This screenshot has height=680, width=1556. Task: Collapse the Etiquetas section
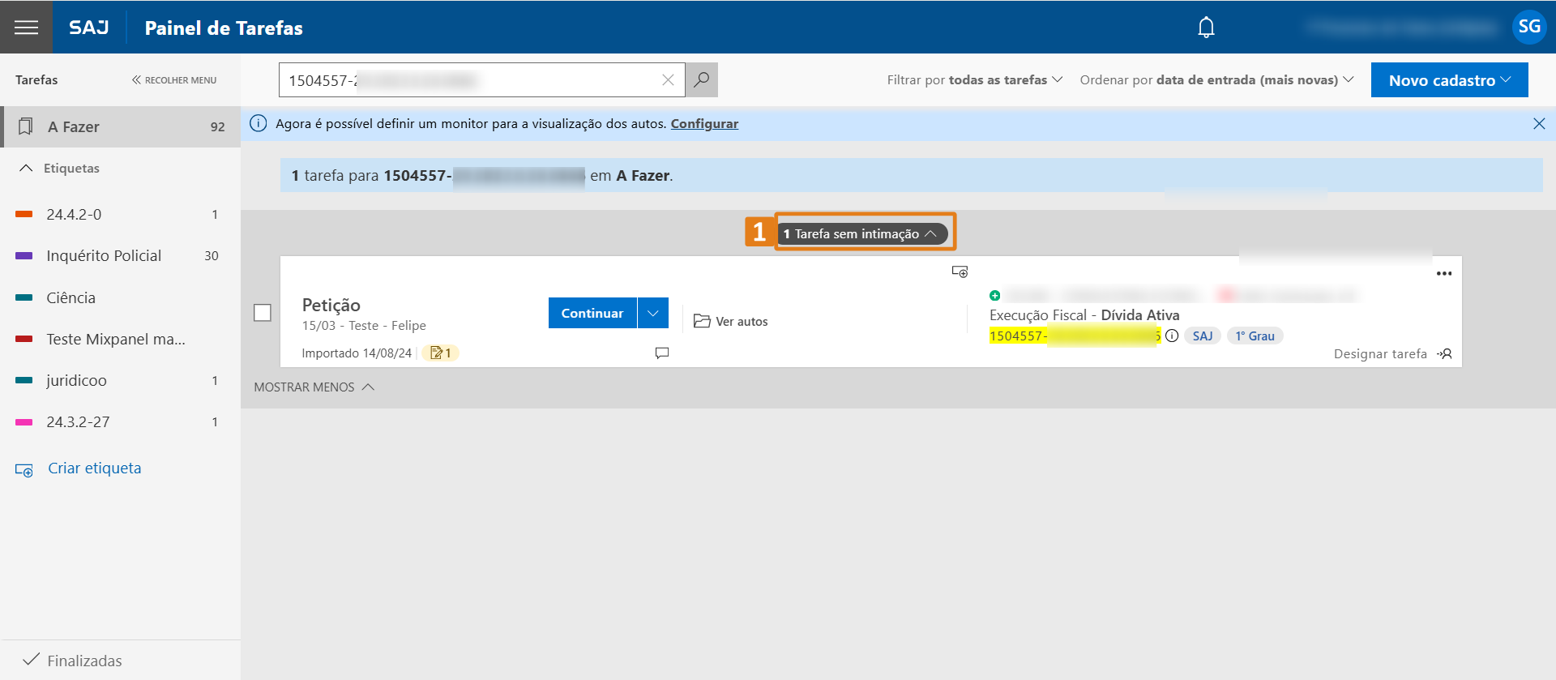(x=26, y=168)
